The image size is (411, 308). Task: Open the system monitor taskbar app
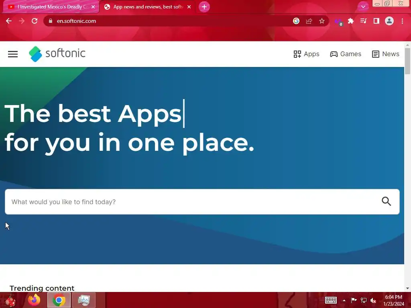83,300
